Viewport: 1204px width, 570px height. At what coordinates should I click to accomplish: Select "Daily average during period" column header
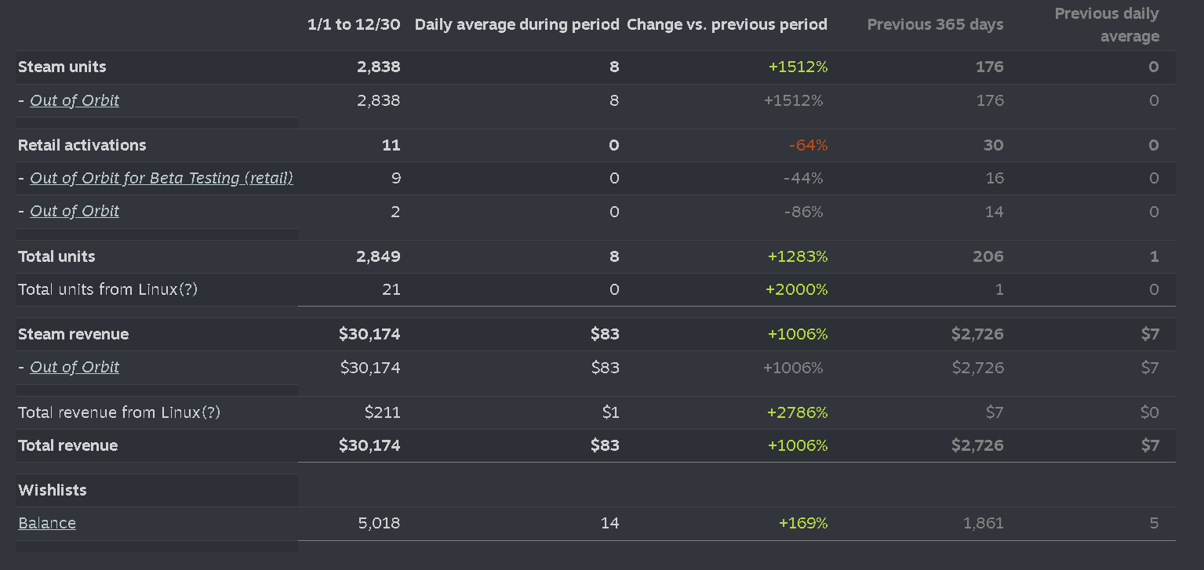click(517, 24)
